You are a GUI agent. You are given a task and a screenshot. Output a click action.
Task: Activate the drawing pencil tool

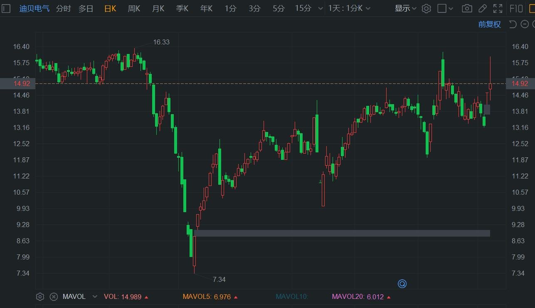[482, 8]
